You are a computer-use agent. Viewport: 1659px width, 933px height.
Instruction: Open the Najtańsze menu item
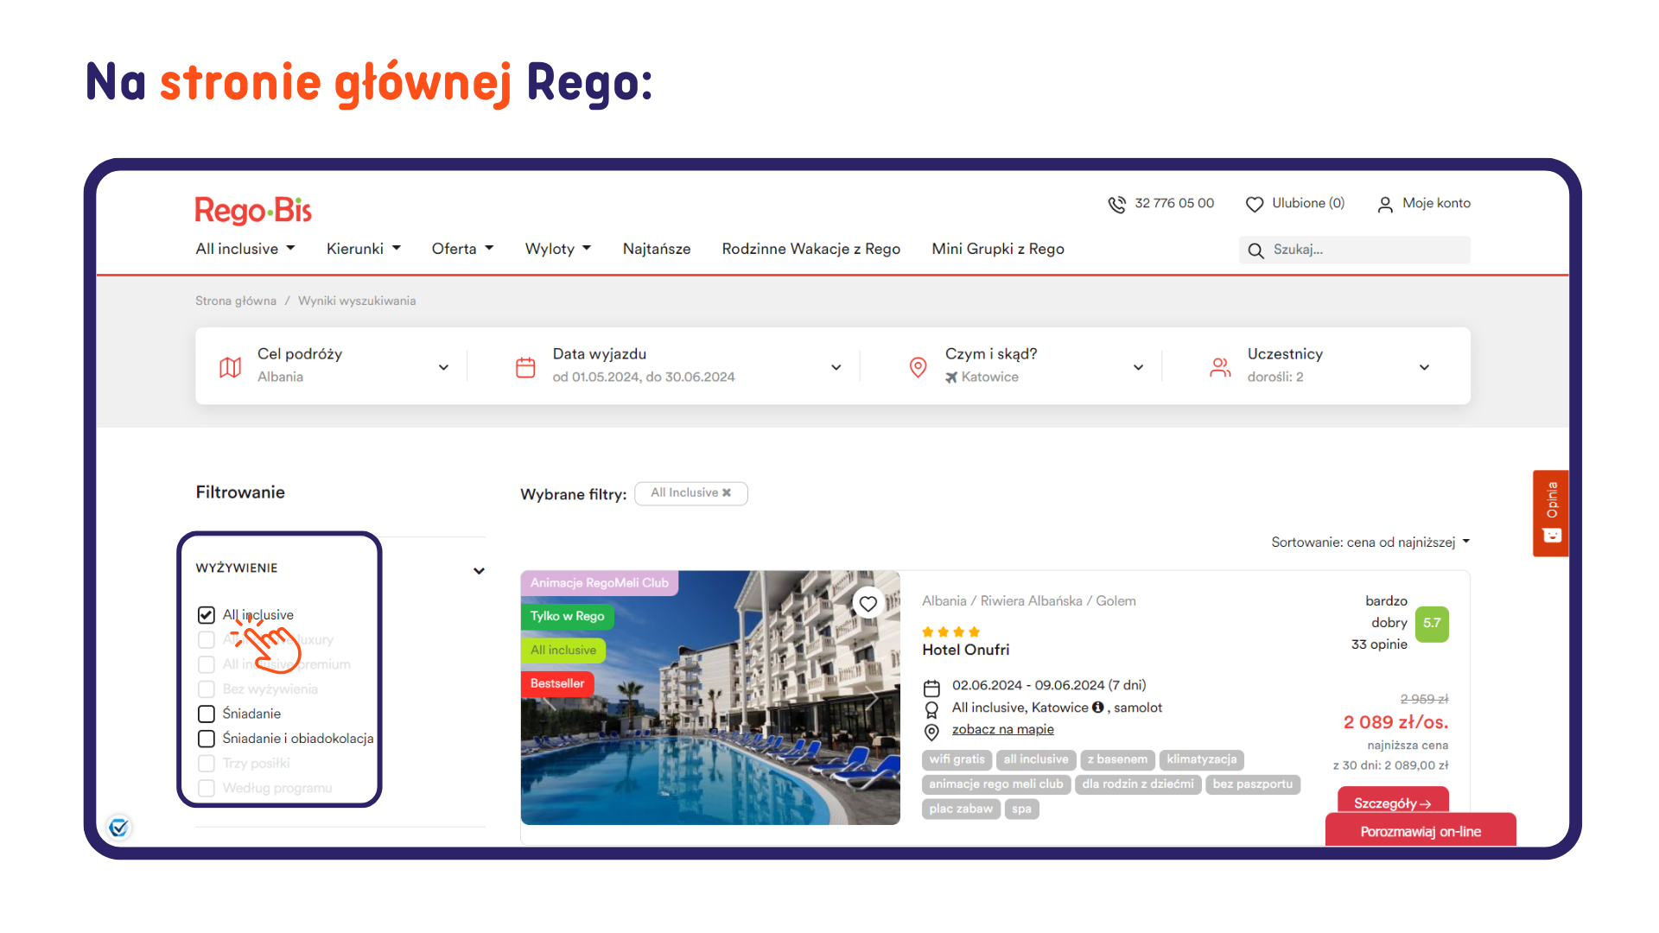[x=657, y=249]
